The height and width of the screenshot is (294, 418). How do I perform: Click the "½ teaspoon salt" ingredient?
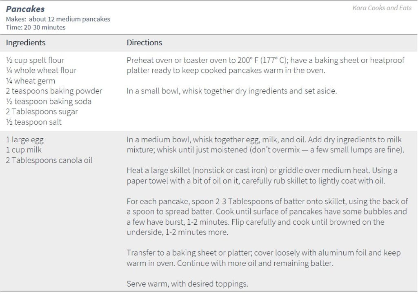coord(34,122)
